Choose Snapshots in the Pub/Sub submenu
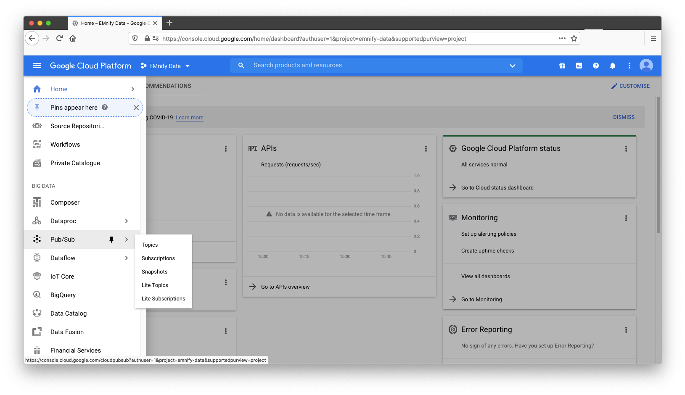The height and width of the screenshot is (395, 685). (x=154, y=271)
